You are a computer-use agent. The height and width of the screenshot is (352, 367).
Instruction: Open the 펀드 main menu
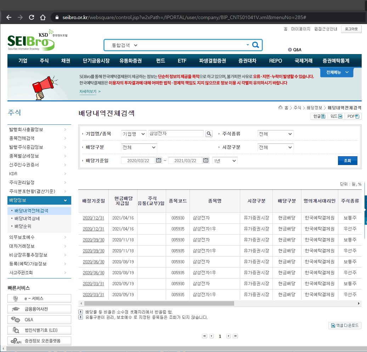pos(160,61)
